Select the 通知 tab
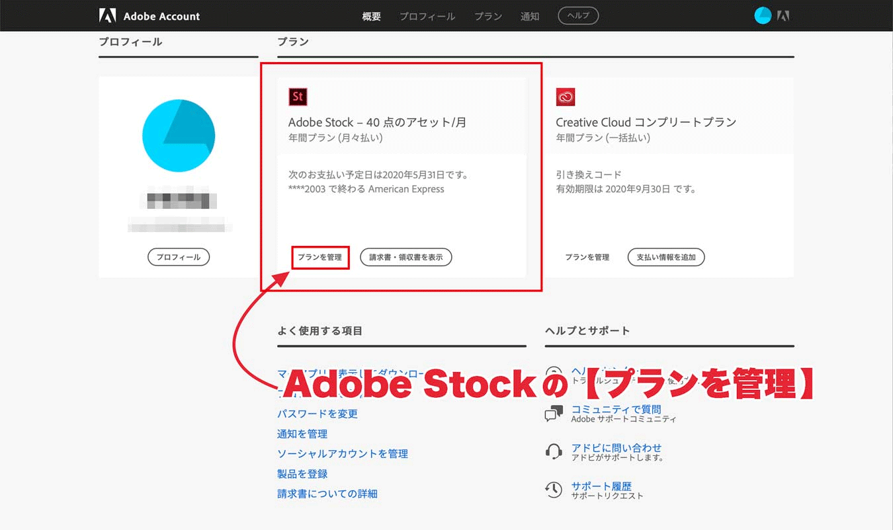The width and height of the screenshot is (893, 530). point(529,16)
